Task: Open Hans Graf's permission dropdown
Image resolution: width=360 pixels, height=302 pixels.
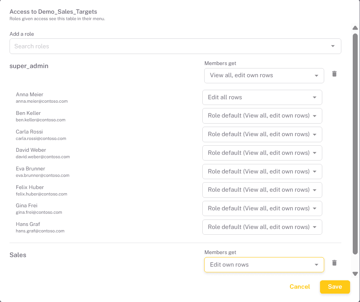Action: click(262, 227)
